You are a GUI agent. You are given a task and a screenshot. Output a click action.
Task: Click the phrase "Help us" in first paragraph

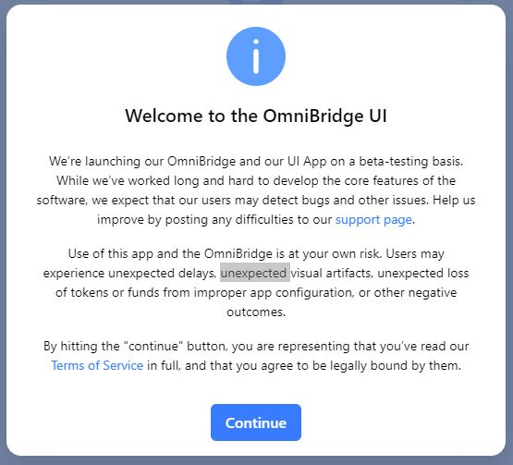pyautogui.click(x=454, y=200)
